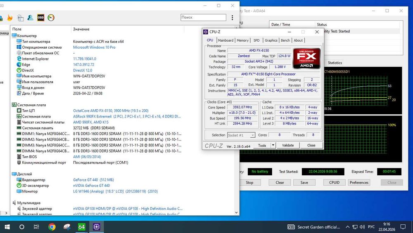
Task: Click the AIDA64 taskbar icon
Action: (81, 227)
